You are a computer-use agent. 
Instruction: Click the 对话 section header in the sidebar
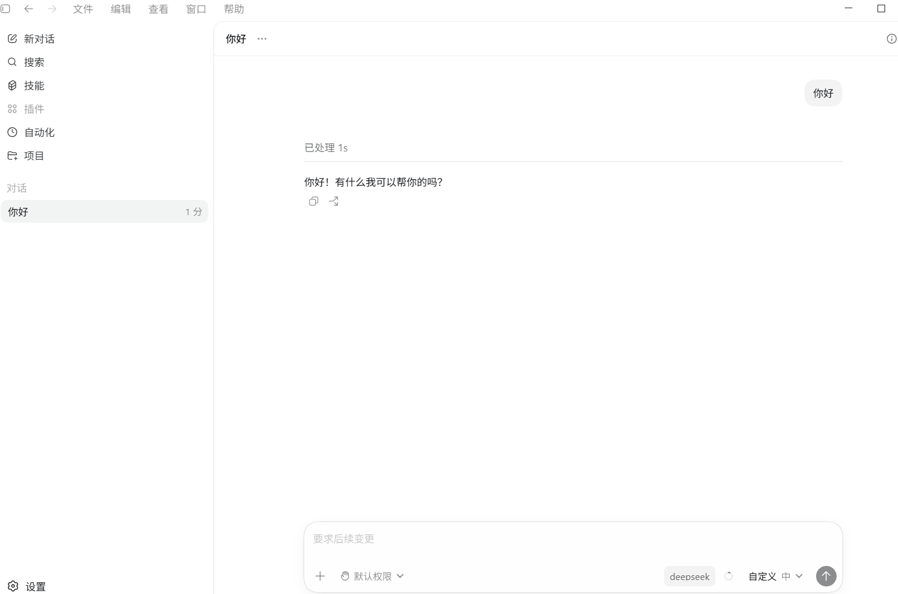point(17,188)
